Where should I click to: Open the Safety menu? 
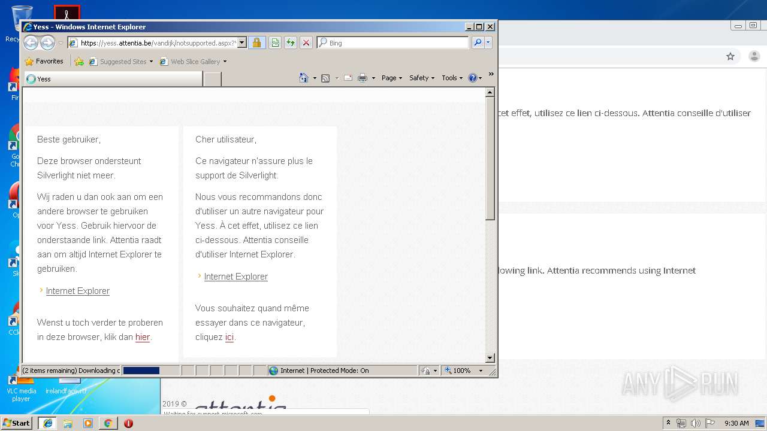coord(422,78)
